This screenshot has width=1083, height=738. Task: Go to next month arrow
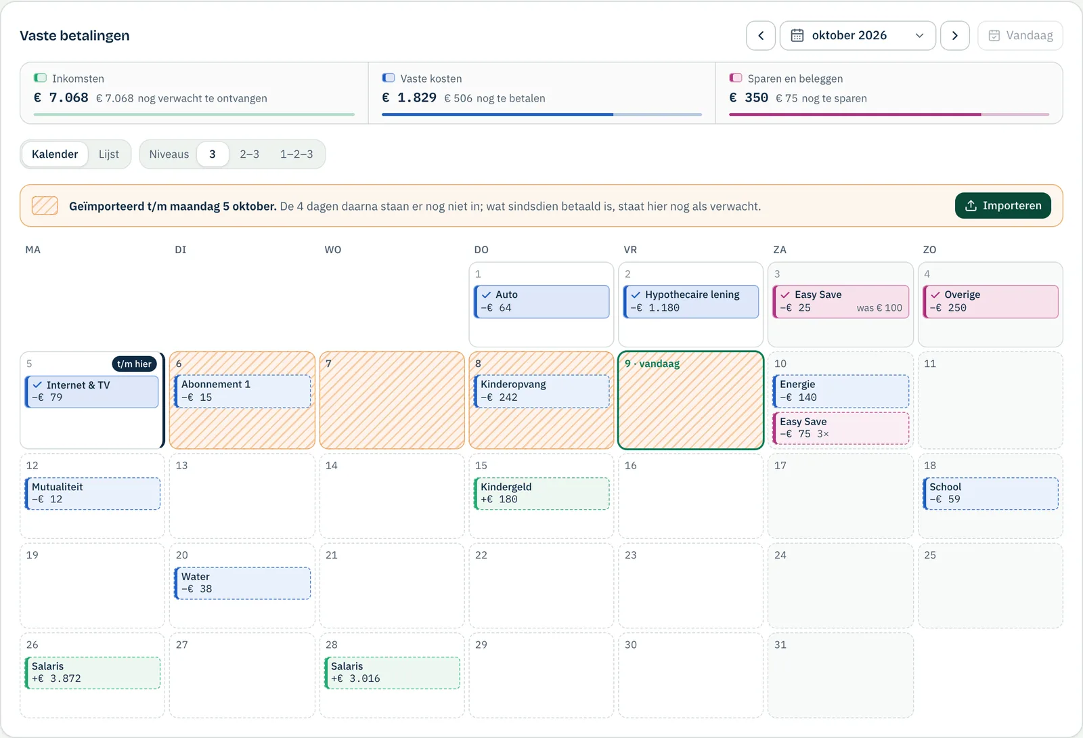[x=955, y=35]
